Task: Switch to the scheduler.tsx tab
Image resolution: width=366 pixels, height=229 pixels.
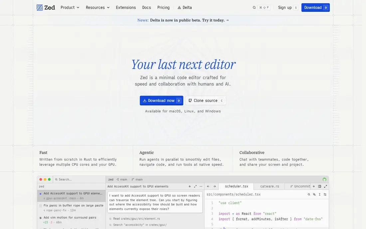Action: click(237, 186)
